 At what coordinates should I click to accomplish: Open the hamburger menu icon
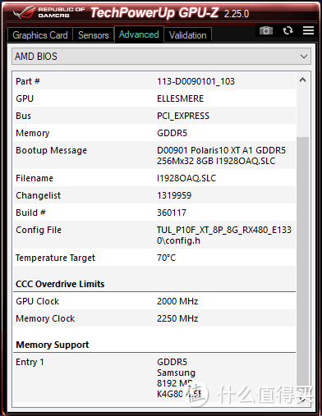pos(308,30)
